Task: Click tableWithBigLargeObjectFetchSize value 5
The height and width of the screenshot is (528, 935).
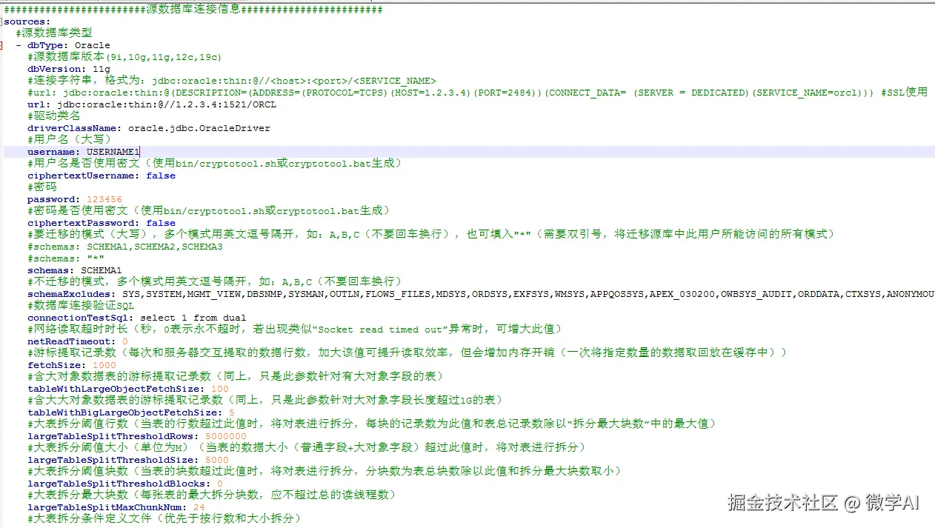Action: [x=232, y=412]
